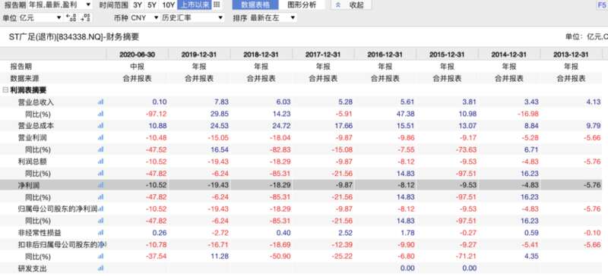Switch to the 图形分析 tab

point(302,5)
